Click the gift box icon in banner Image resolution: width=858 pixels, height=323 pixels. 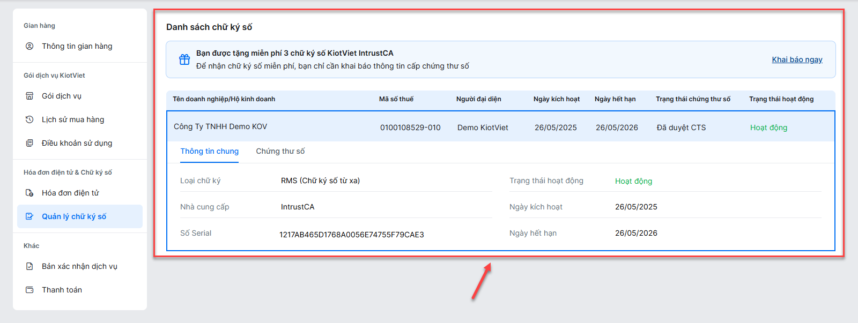[184, 59]
